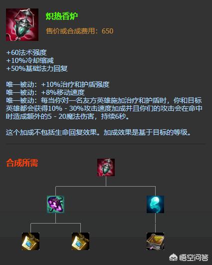Click the green 炽热香炉 item title
This screenshot has height=265, width=212.
62,16
